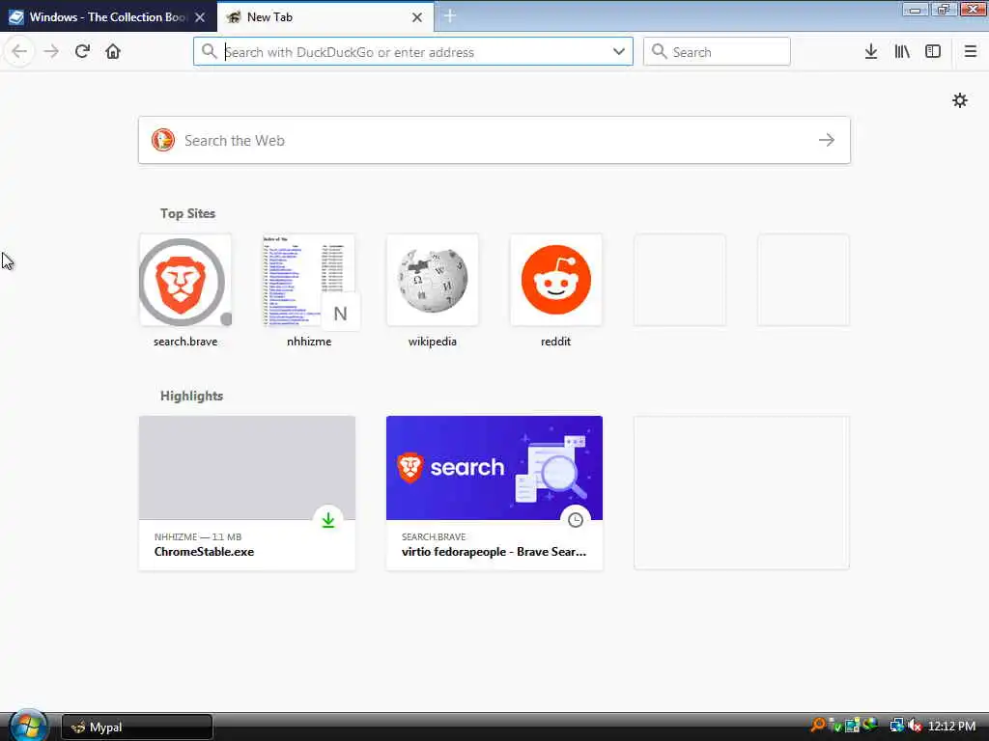The image size is (989, 741).
Task: Click the green download icon on ChromeStable card
Action: [x=328, y=520]
